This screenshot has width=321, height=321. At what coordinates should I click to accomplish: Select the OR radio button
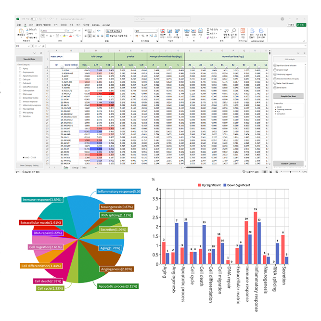pyautogui.click(x=32, y=157)
